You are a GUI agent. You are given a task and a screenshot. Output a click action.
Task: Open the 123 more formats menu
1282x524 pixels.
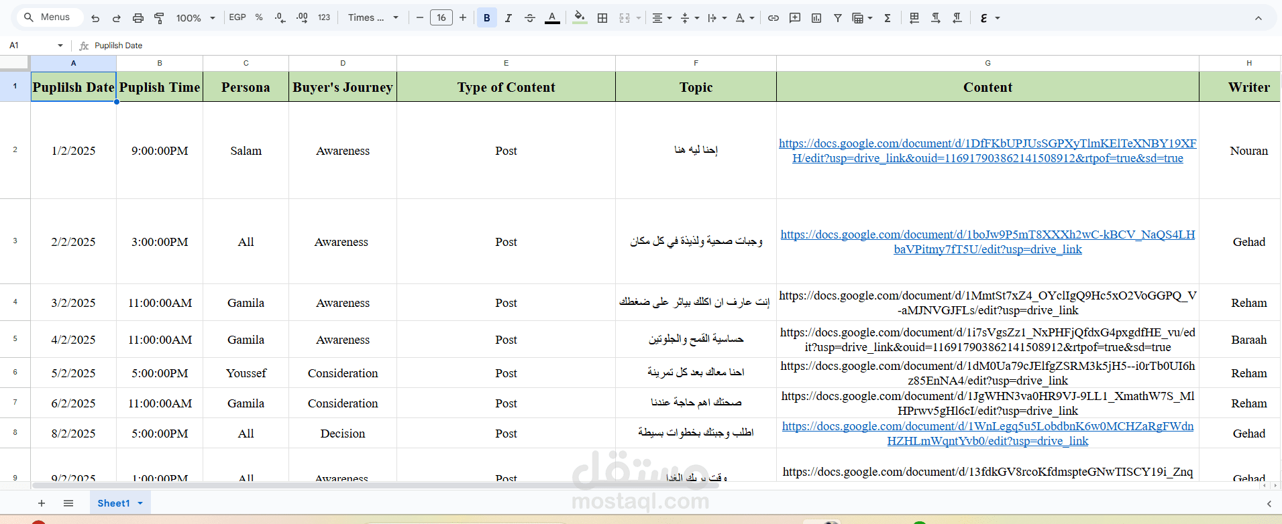pyautogui.click(x=324, y=17)
